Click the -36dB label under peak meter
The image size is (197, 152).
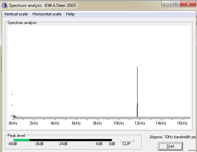click(39, 143)
